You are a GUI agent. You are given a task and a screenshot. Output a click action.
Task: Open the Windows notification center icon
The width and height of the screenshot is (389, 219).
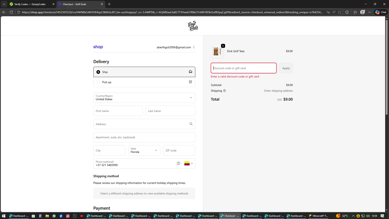click(x=382, y=216)
